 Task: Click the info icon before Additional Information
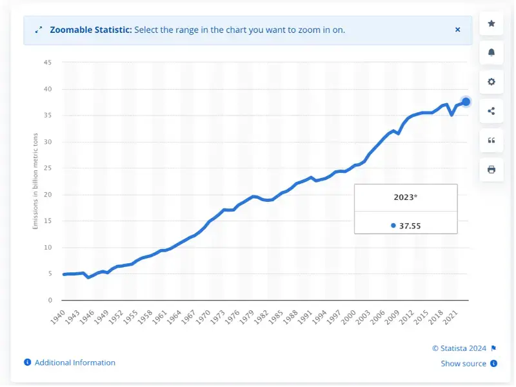(x=28, y=363)
